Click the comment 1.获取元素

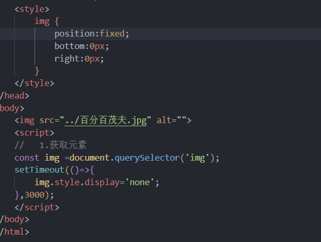click(x=63, y=145)
